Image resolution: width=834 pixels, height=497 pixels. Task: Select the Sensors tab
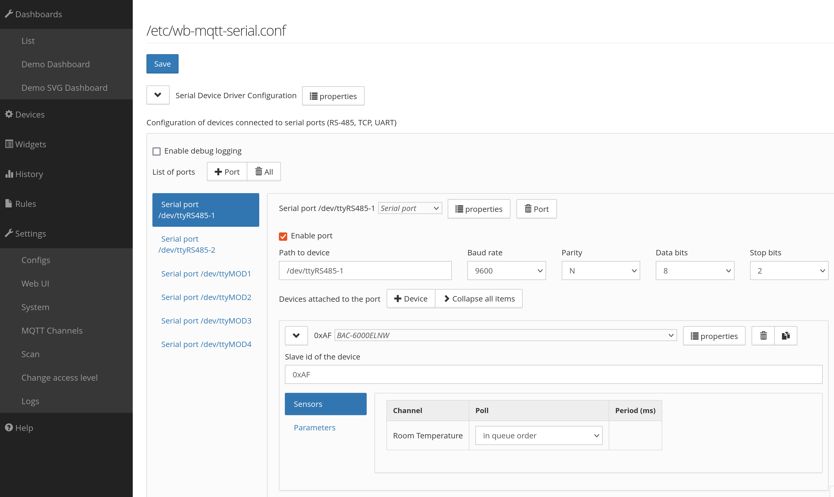click(326, 404)
